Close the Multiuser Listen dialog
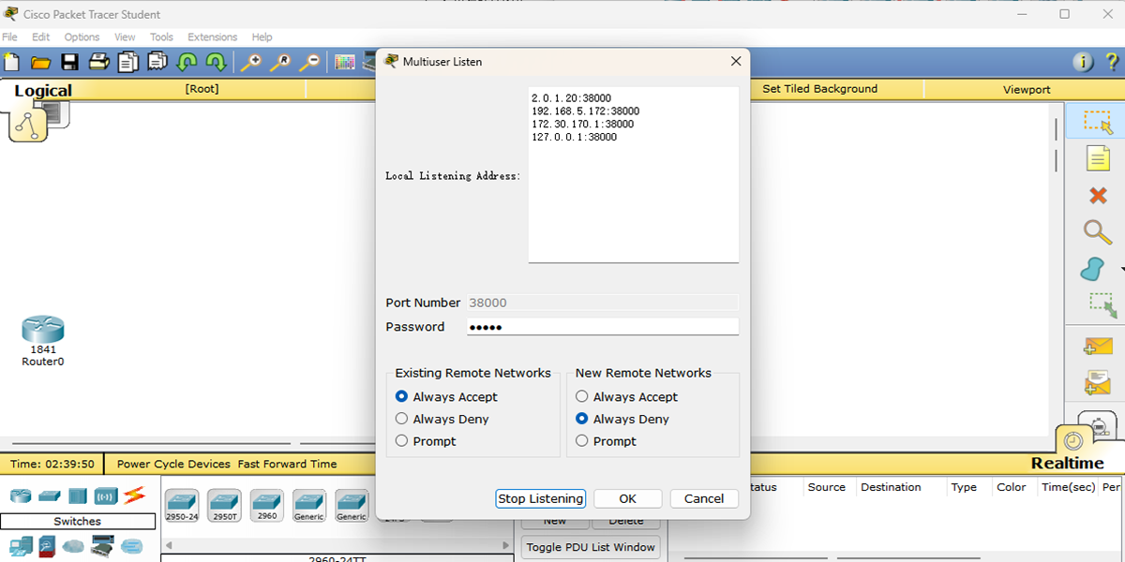 click(x=736, y=62)
